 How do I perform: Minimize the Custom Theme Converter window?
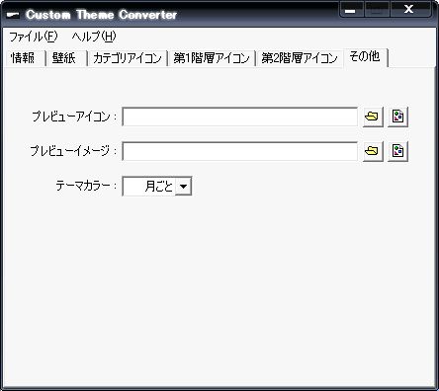pos(351,10)
